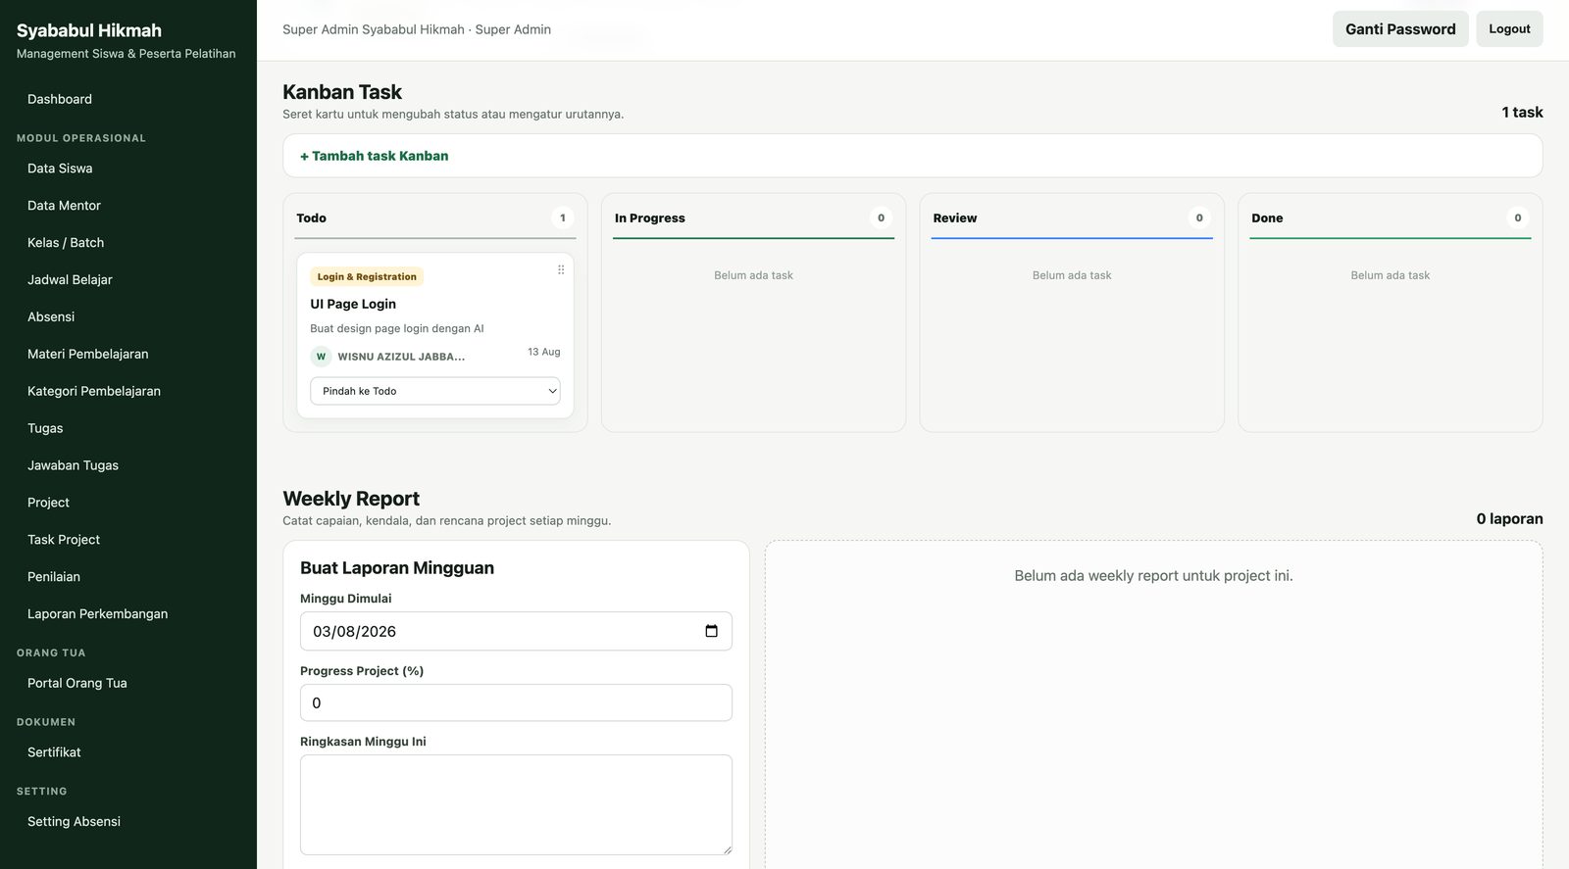Open Jadwal Belajar
Image resolution: width=1569 pixels, height=869 pixels.
pos(70,280)
